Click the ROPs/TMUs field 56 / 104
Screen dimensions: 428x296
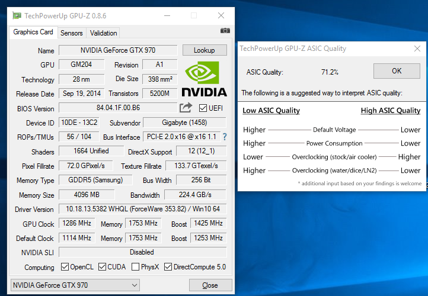pyautogui.click(x=79, y=137)
